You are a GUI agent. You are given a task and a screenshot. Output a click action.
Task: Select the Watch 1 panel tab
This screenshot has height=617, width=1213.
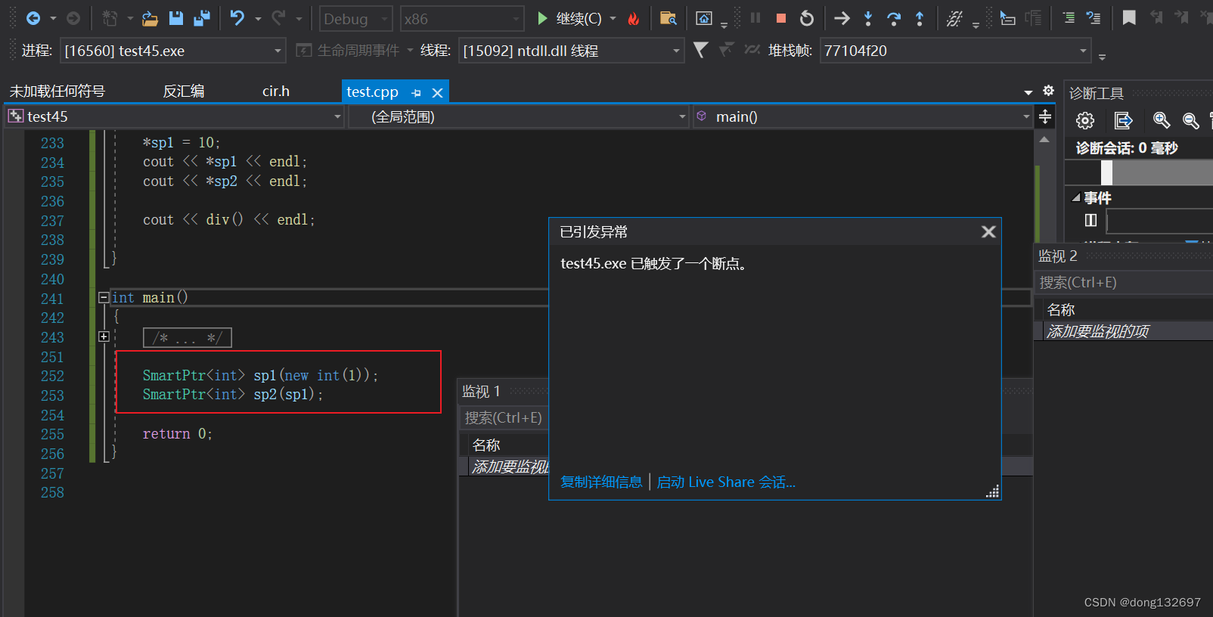pyautogui.click(x=481, y=392)
